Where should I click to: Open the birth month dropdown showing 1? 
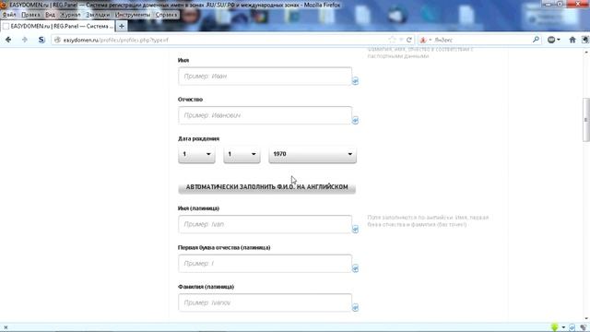pyautogui.click(x=242, y=154)
